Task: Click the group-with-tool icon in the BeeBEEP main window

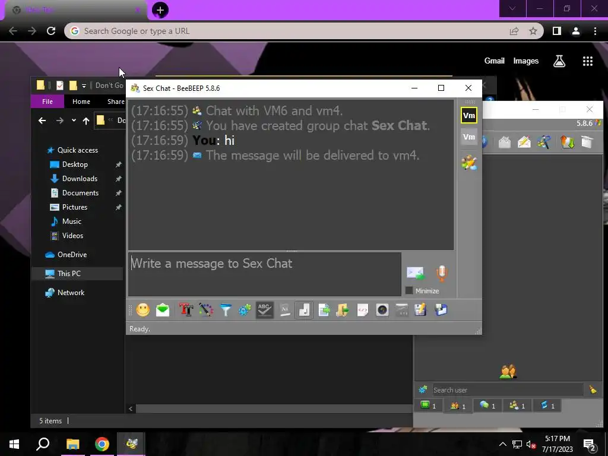Action: (x=544, y=142)
